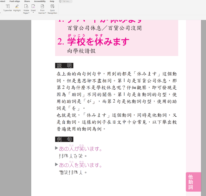The width and height of the screenshot is (206, 196).
Task: Click the pink 他動詞 side tab
Action: [x=191, y=182]
